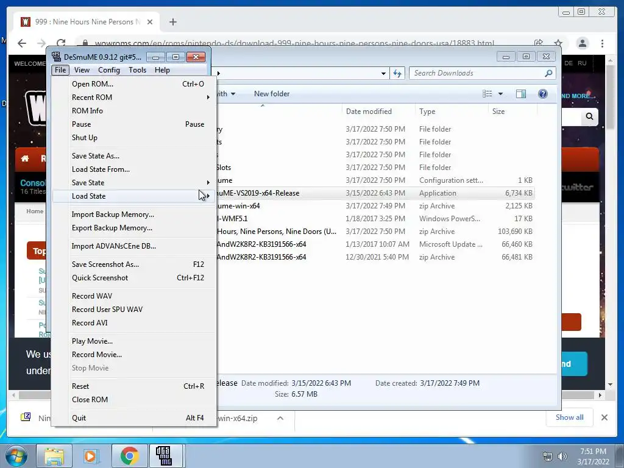Toggle the Explorer preview pane

[521, 94]
